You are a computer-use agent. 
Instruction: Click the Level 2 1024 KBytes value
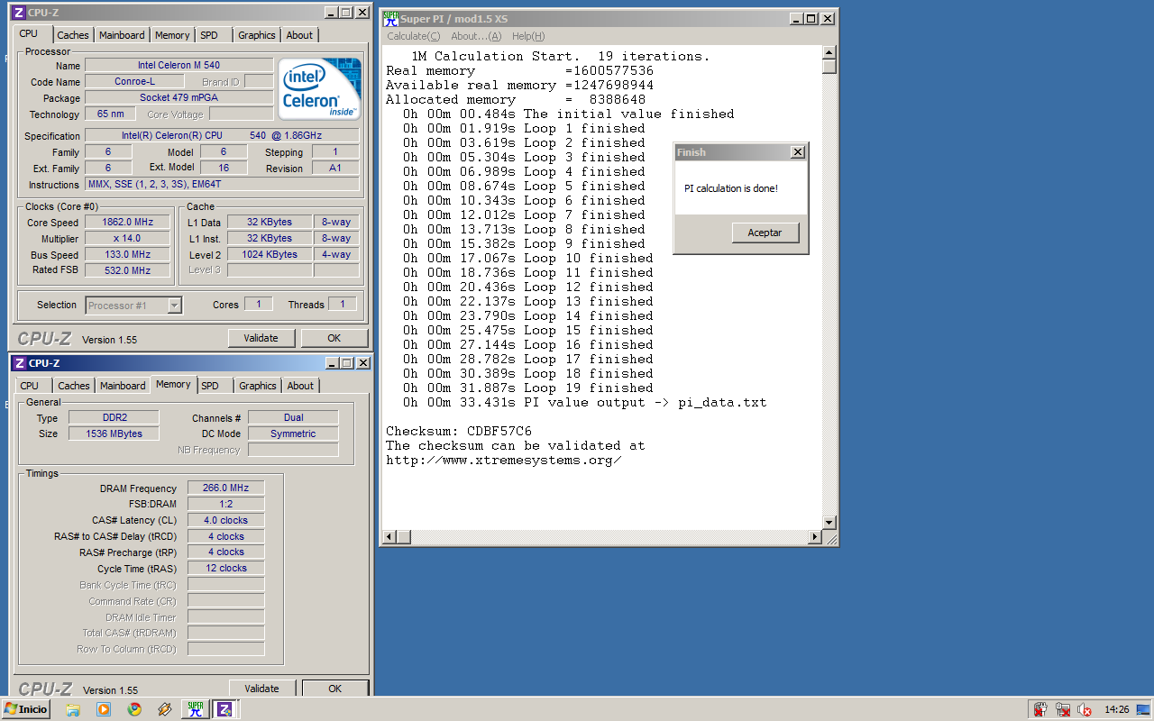point(269,255)
